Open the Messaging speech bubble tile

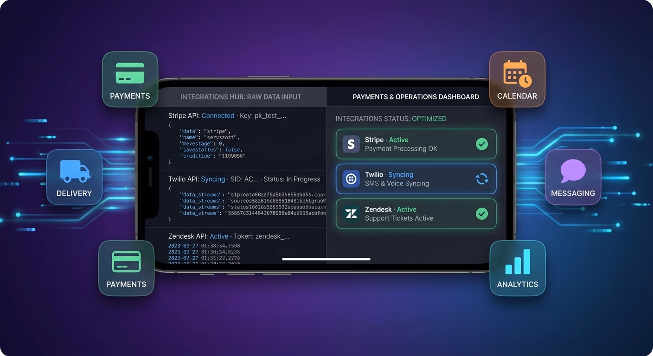[x=573, y=177]
